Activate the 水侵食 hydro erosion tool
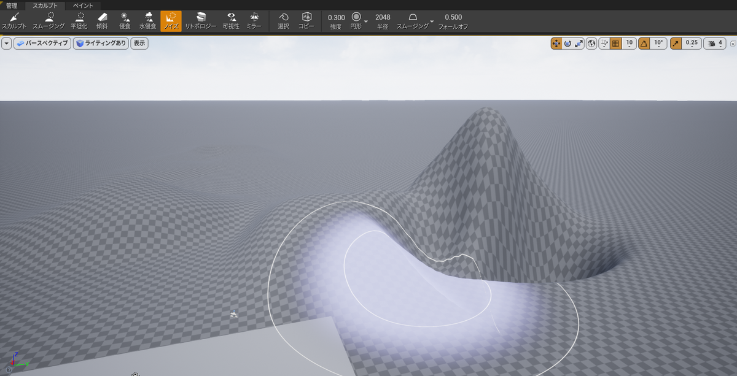 [148, 21]
